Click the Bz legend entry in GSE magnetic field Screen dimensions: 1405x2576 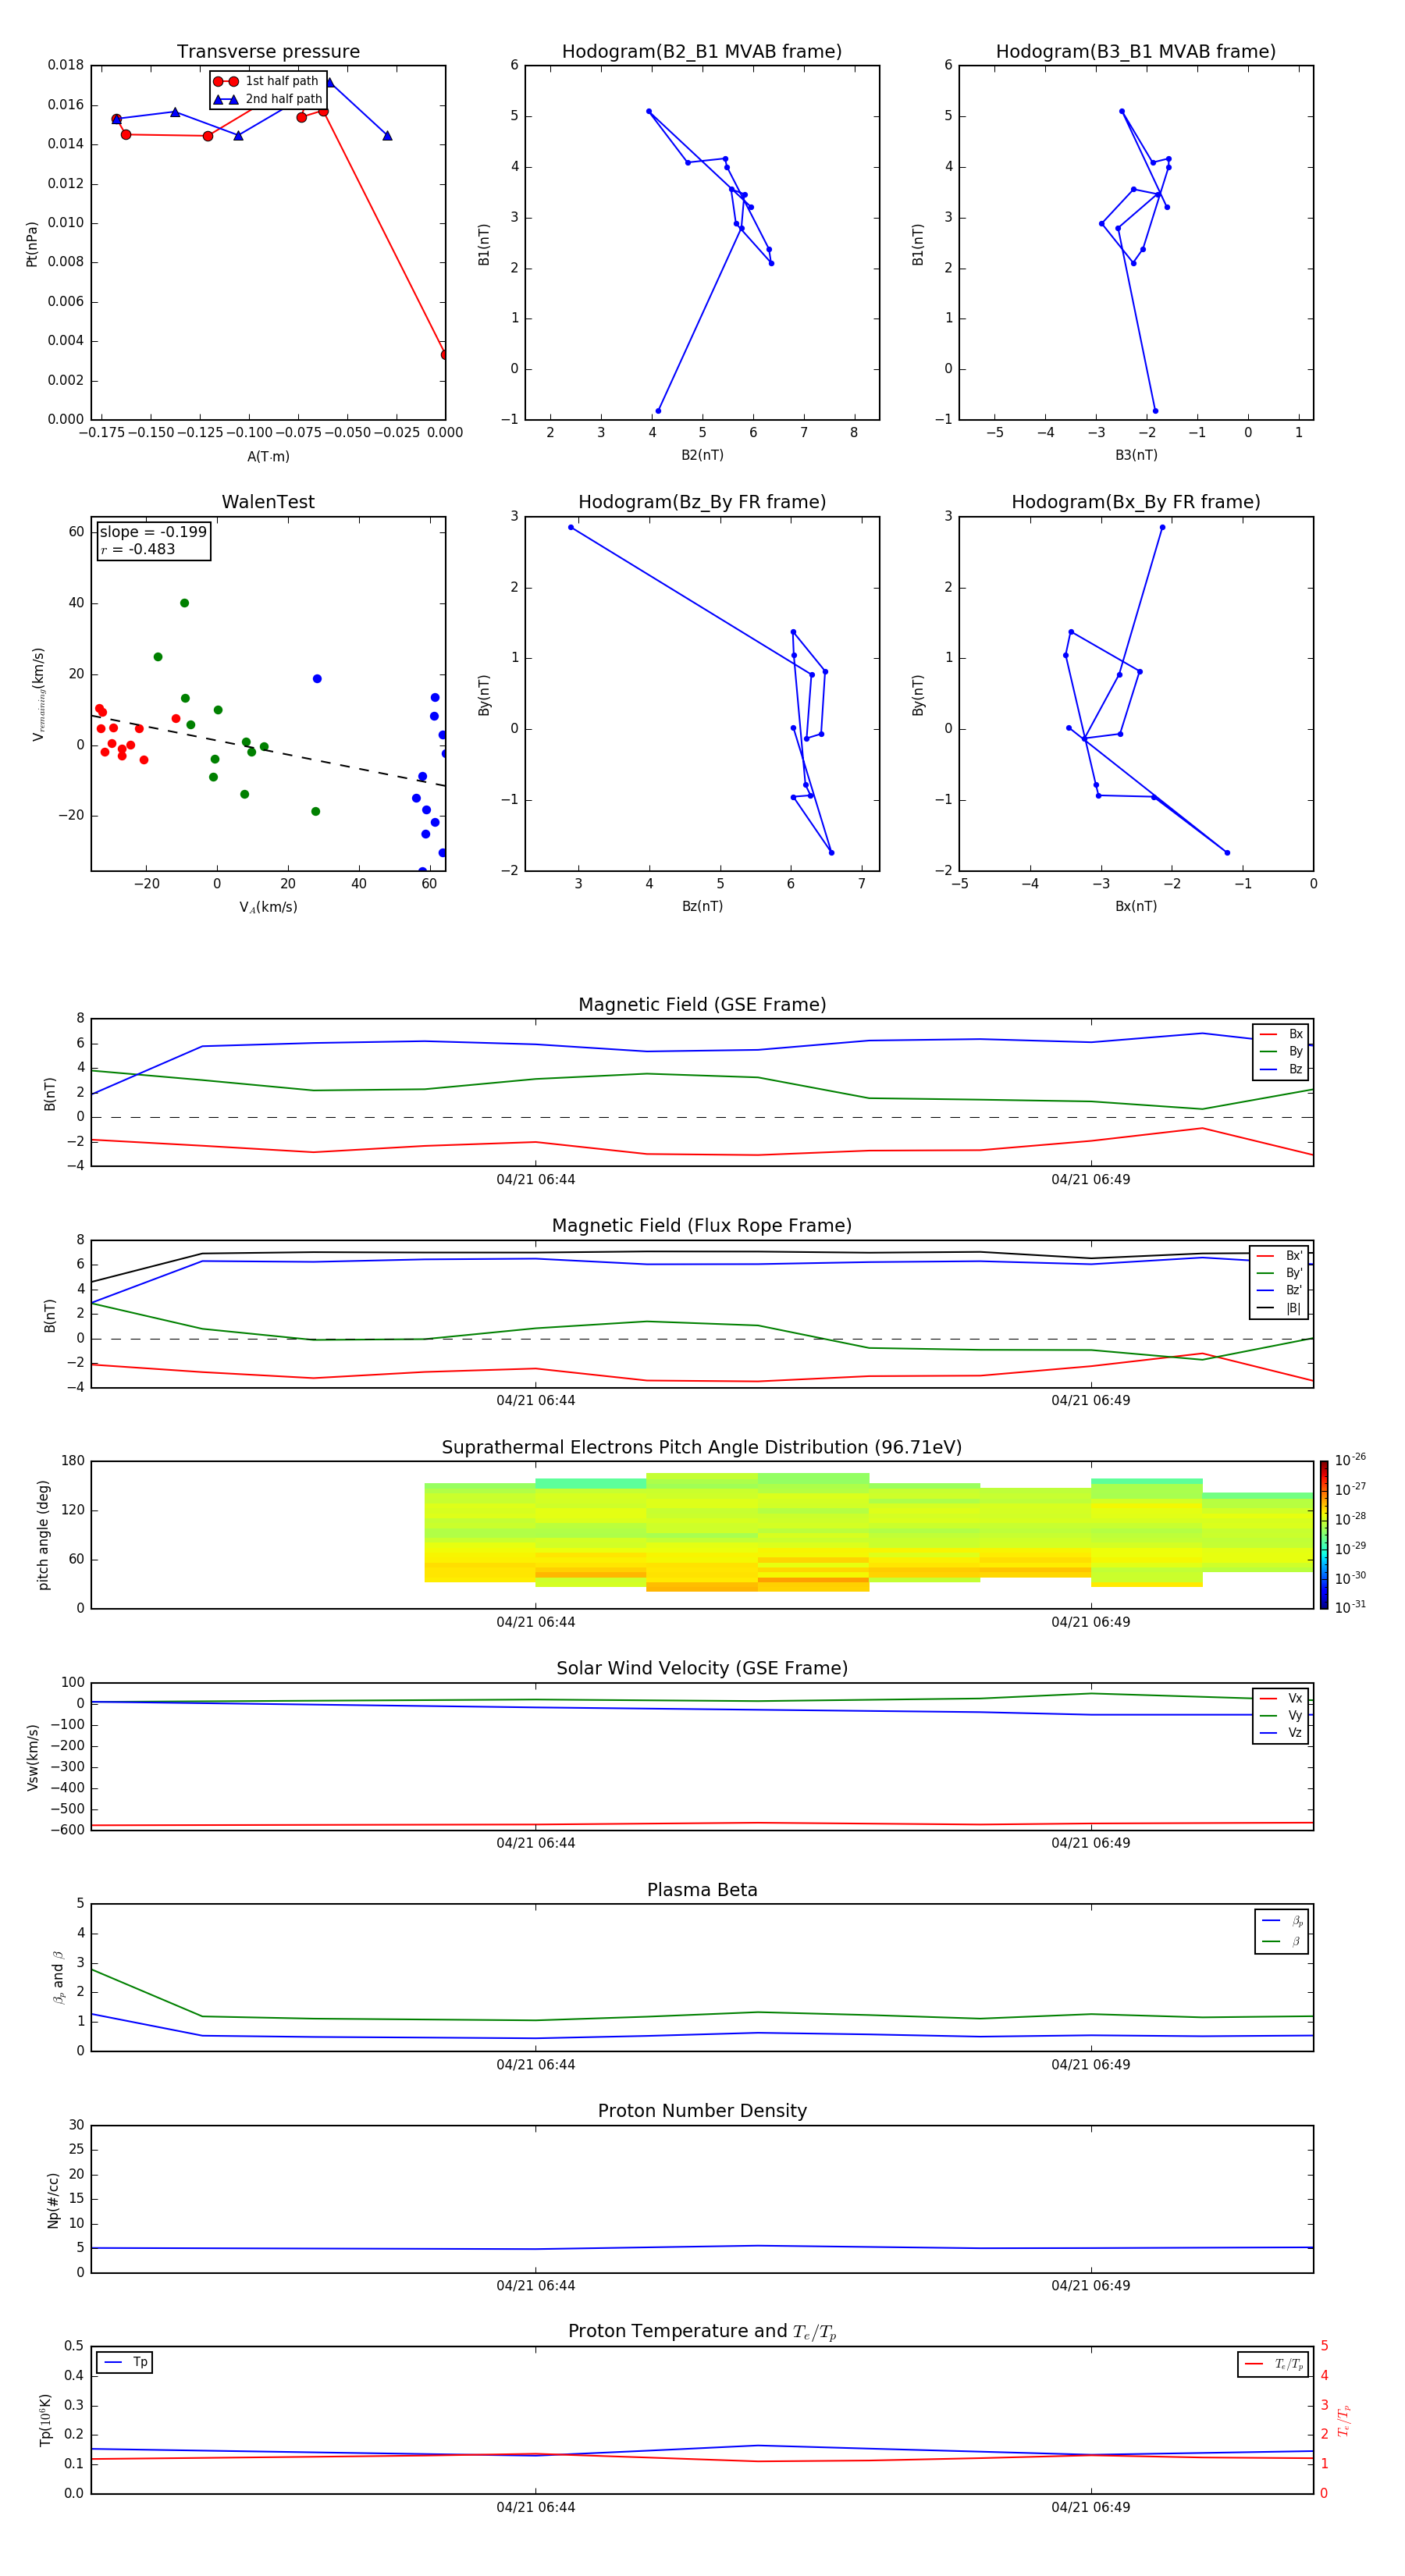[x=1281, y=1069]
